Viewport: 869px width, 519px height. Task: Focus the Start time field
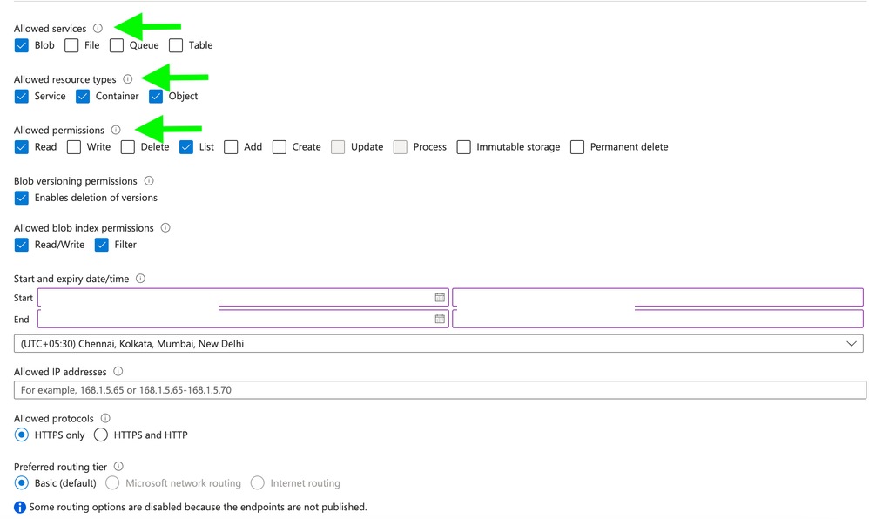[x=658, y=298]
